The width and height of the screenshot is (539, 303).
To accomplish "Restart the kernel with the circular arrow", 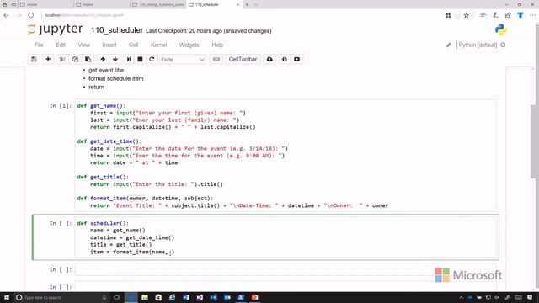I will pyautogui.click(x=152, y=60).
